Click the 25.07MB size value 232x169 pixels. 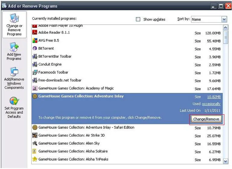point(214,136)
